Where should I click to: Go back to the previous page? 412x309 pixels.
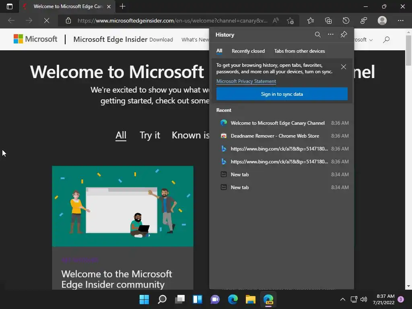(11, 21)
